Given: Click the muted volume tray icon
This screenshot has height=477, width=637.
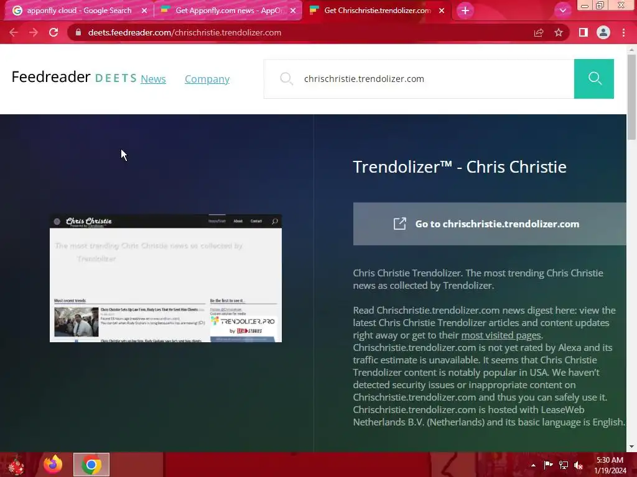Looking at the screenshot, I should 579,465.
